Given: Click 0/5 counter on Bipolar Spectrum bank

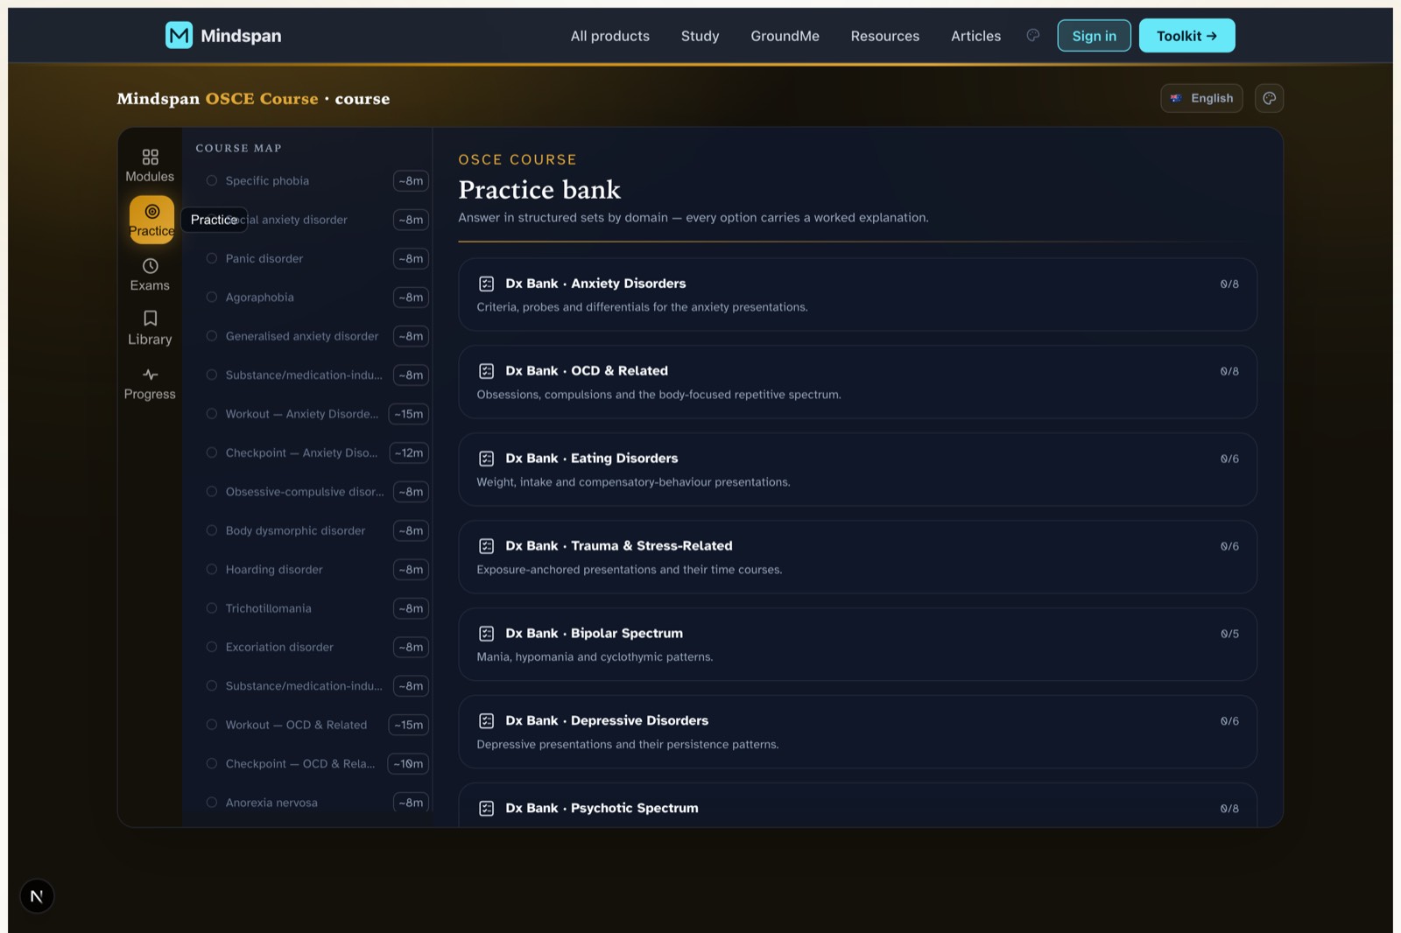Looking at the screenshot, I should click(x=1229, y=634).
